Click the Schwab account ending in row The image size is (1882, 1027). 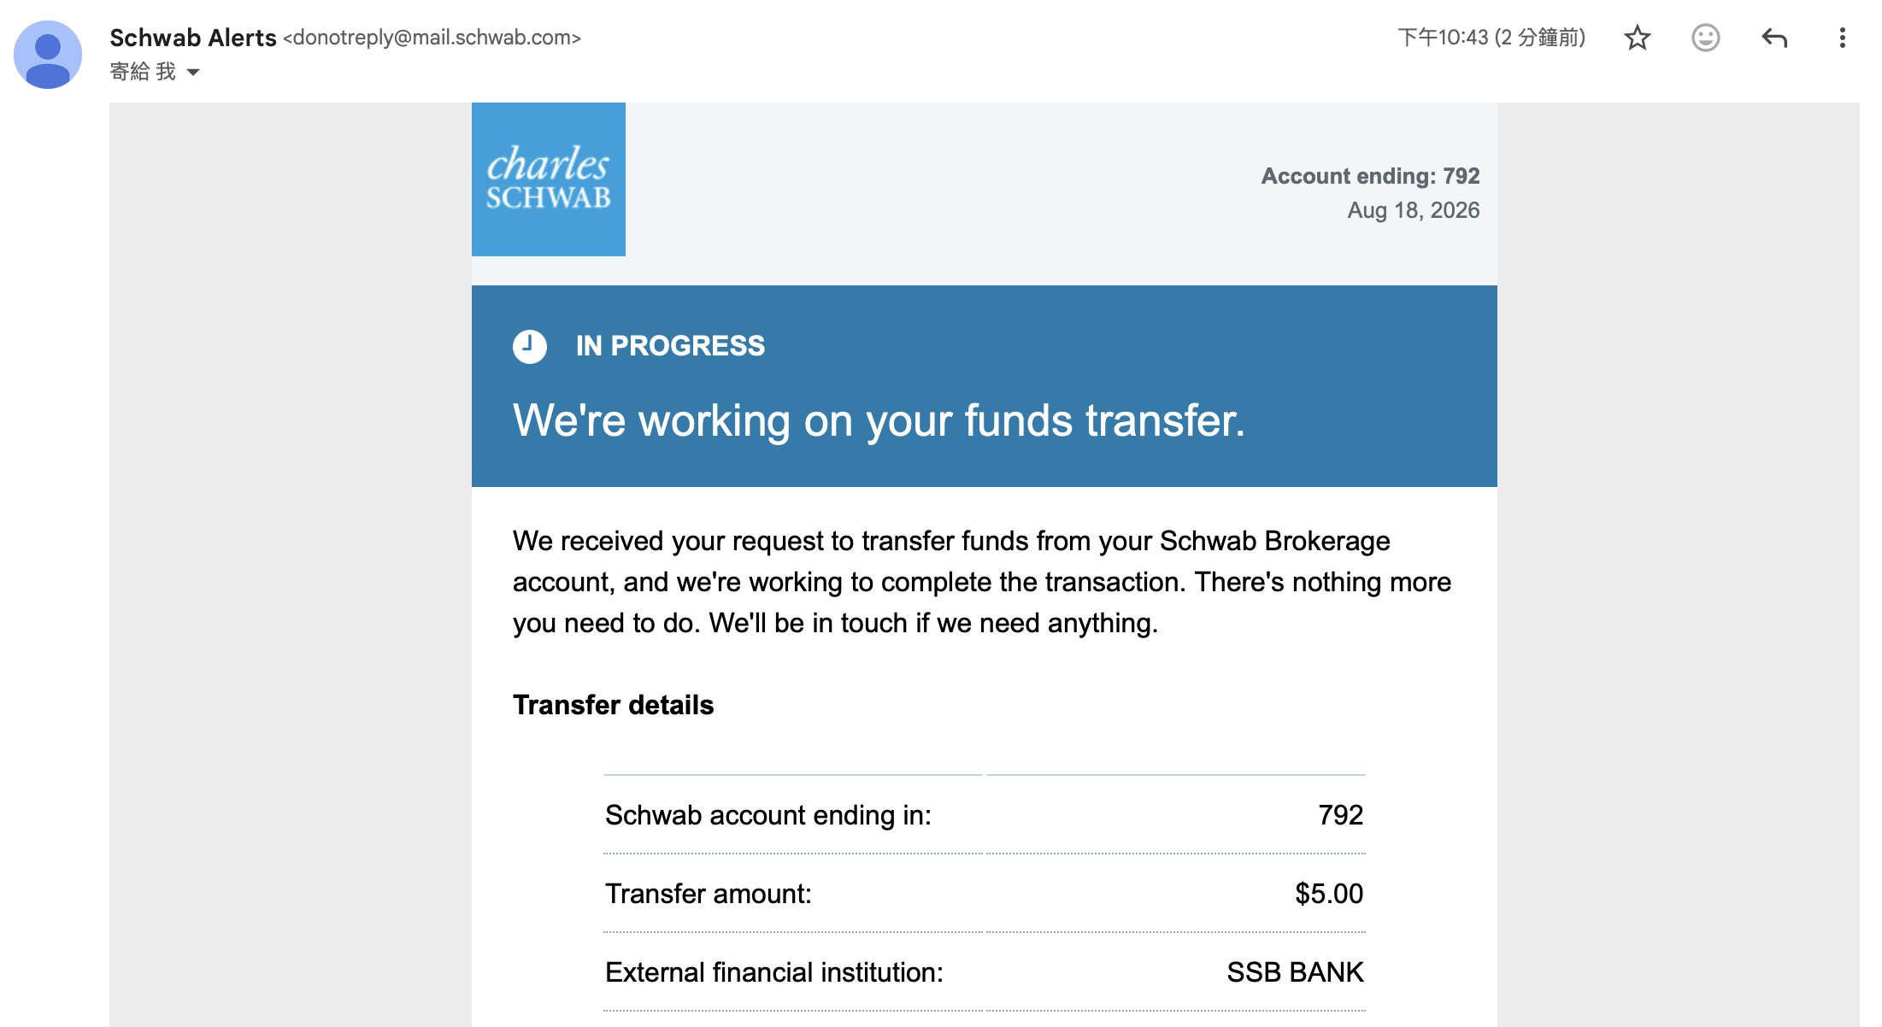(985, 815)
